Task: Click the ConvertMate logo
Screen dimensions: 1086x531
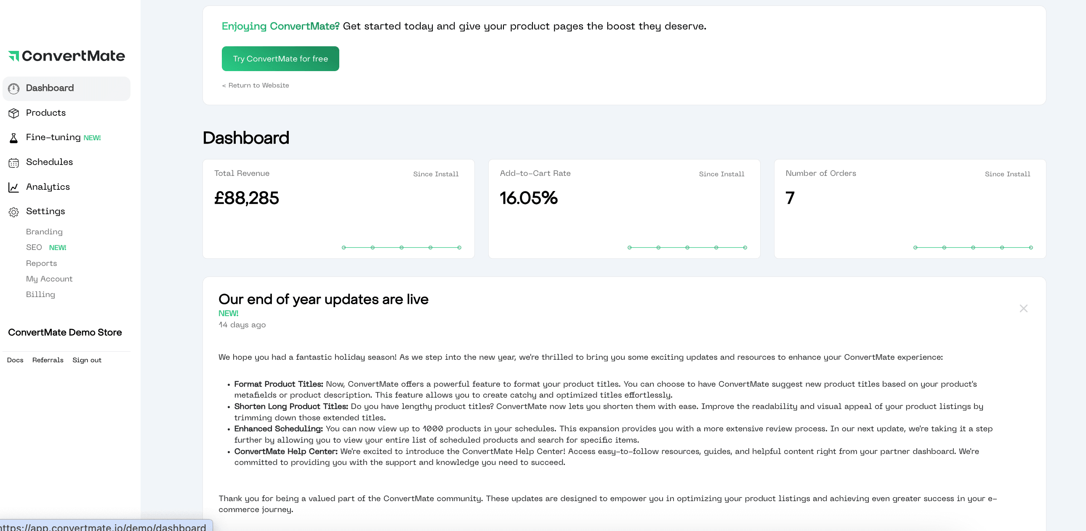Action: point(67,56)
